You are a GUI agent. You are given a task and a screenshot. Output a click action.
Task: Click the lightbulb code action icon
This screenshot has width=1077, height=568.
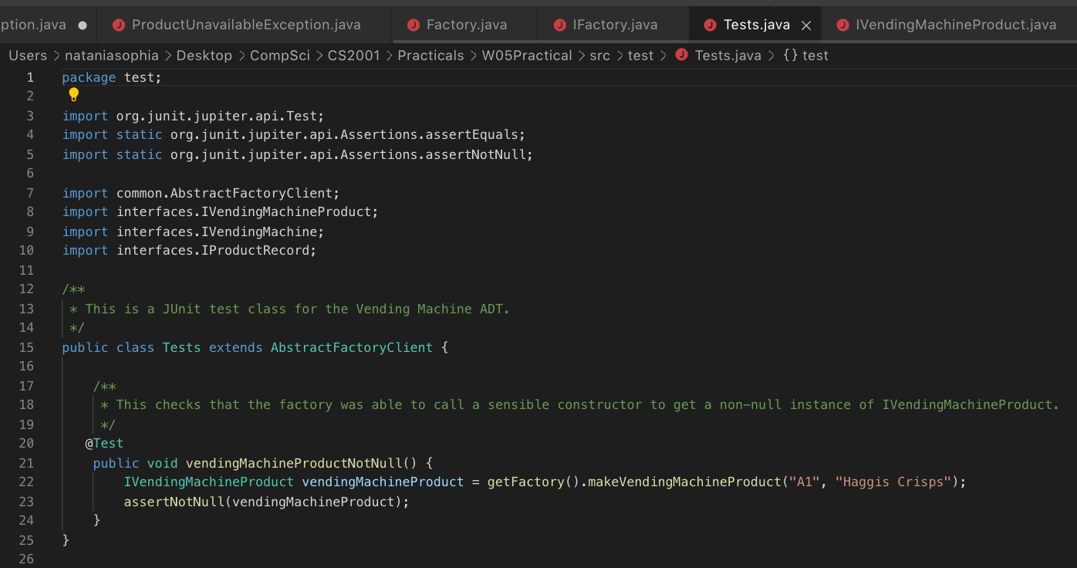tap(73, 95)
